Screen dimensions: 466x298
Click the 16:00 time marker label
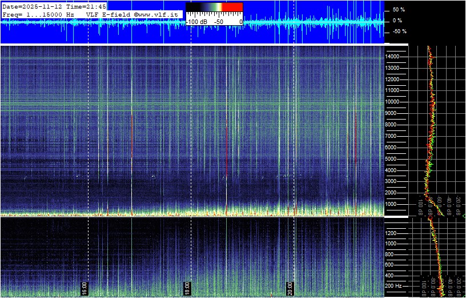click(85, 287)
